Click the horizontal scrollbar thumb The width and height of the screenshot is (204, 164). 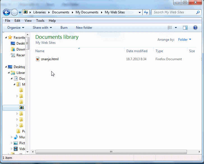pyautogui.click(x=111, y=152)
